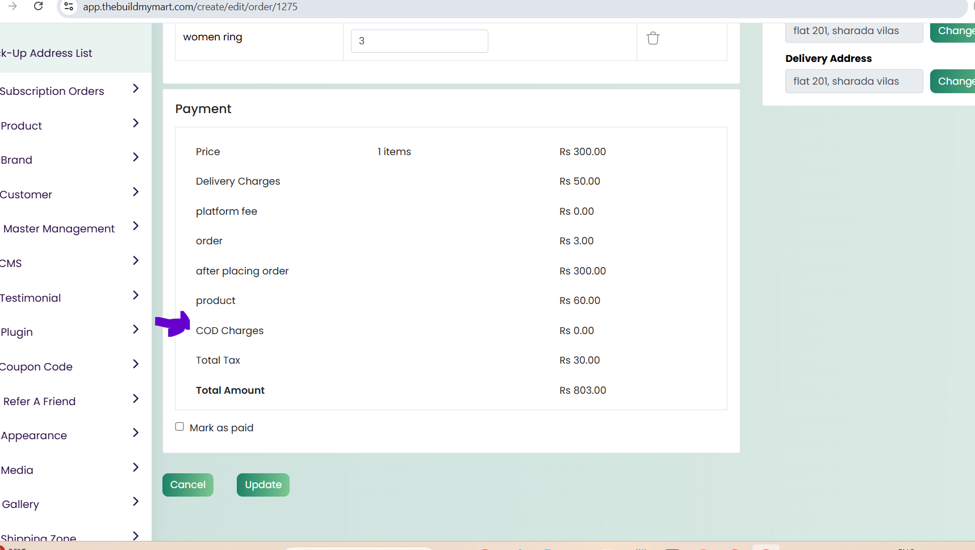Select the product Rs 60.00 value

pos(580,301)
